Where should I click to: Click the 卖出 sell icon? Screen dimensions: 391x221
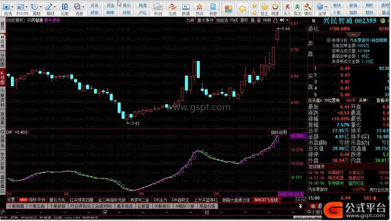297,7
